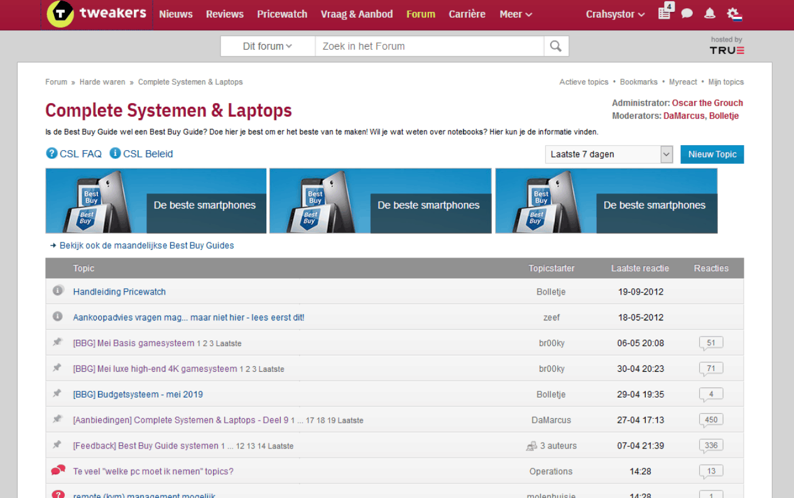Open the settings gear with Dutch flag
The height and width of the screenshot is (498, 794).
(734, 14)
